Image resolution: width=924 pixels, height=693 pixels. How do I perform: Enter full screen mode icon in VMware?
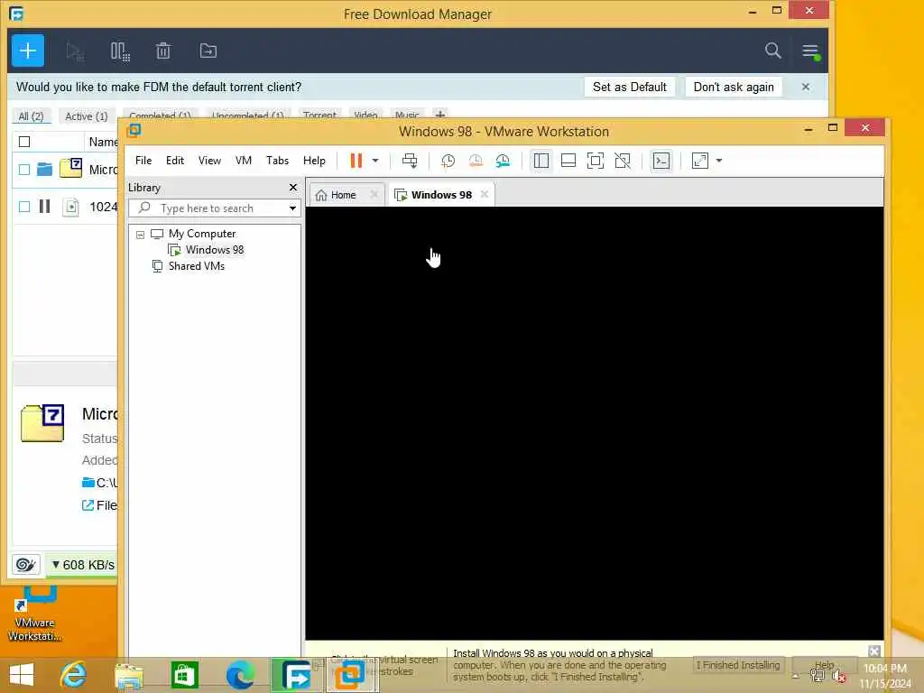[596, 161]
